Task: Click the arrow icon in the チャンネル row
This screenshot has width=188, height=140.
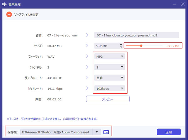Action: click(x=87, y=67)
